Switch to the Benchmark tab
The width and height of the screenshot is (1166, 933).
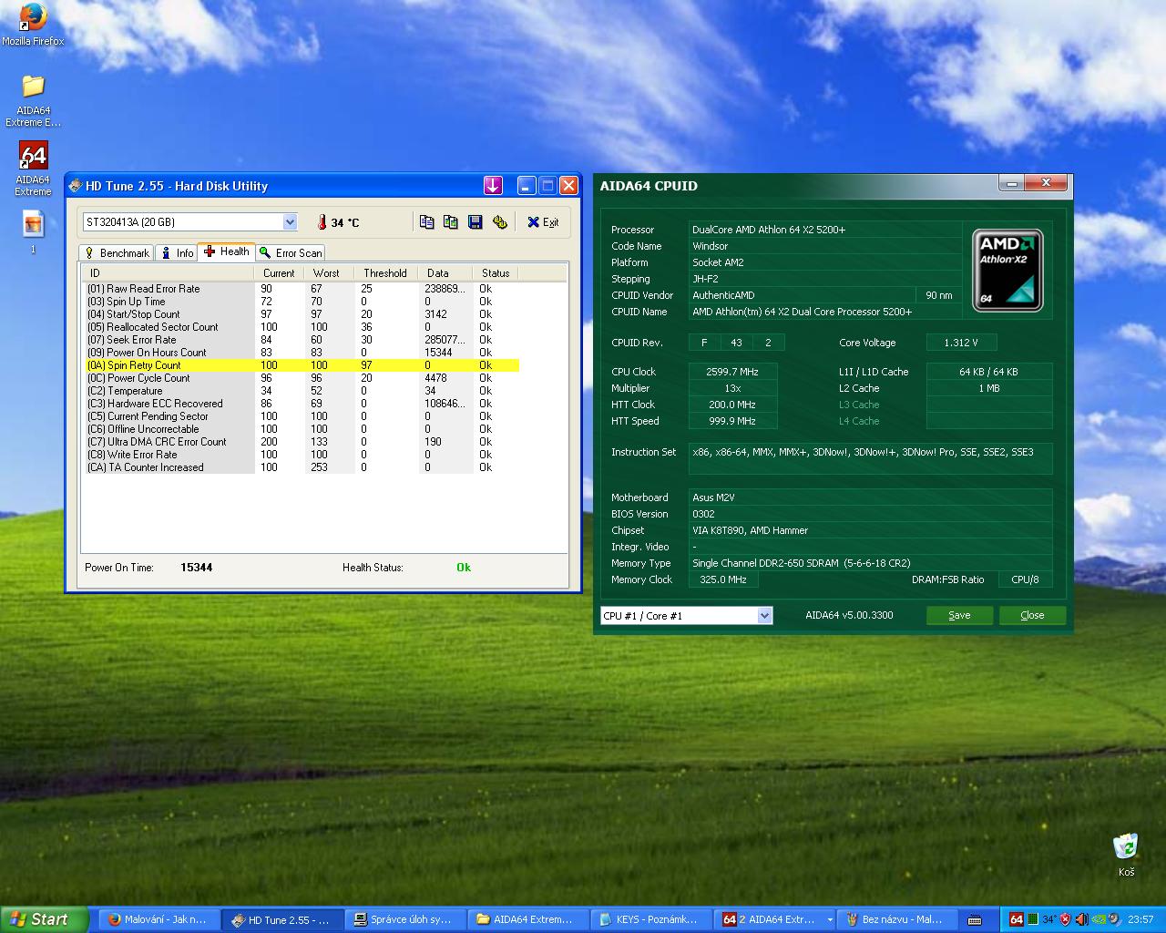tap(117, 253)
